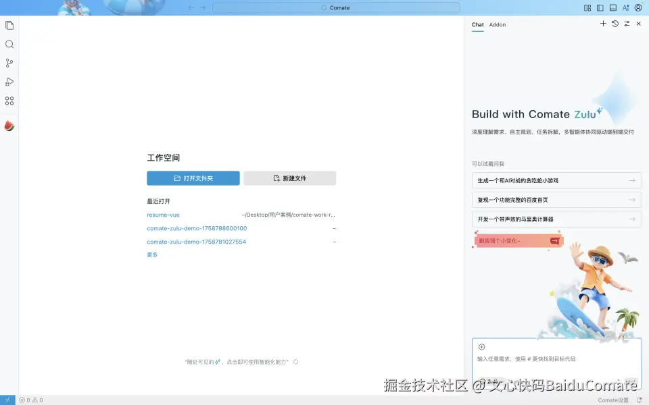Click the remote window icon in status bar
Image resolution: width=649 pixels, height=405 pixels.
coord(7,400)
